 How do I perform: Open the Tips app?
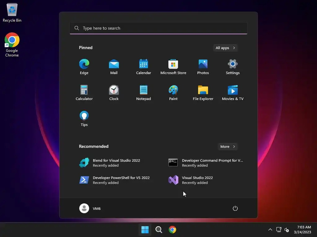point(84,119)
